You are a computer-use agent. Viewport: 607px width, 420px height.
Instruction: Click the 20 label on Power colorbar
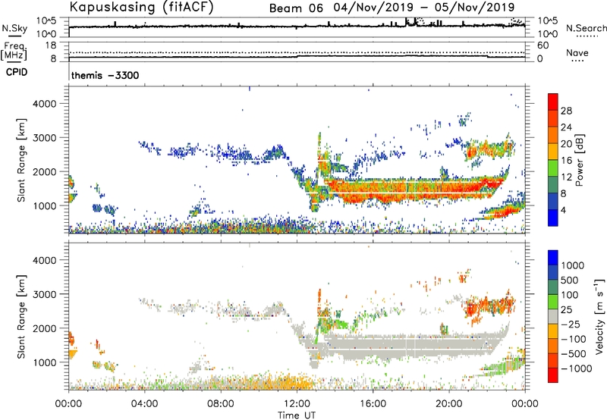pyautogui.click(x=566, y=144)
